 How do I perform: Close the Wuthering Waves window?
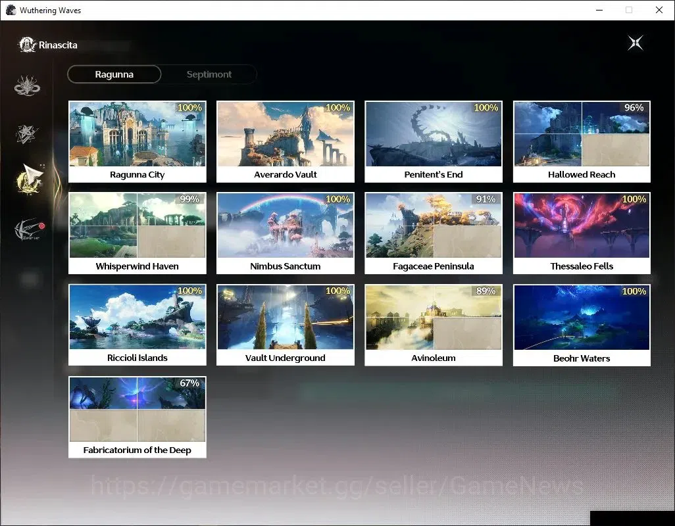[x=659, y=10]
